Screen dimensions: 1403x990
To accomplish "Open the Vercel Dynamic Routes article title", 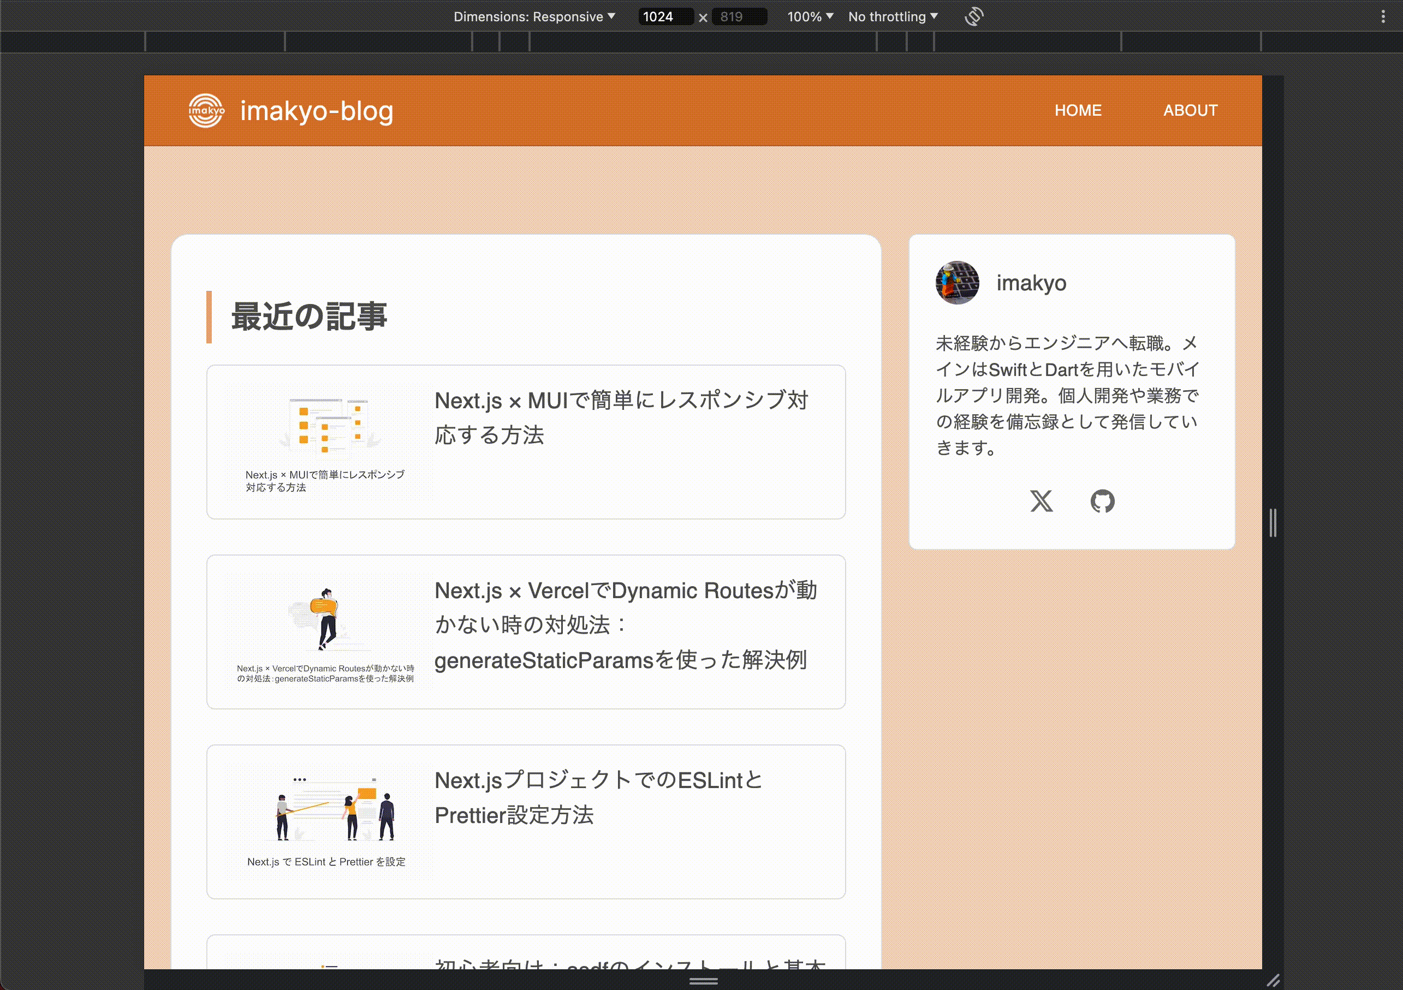I will 626,625.
